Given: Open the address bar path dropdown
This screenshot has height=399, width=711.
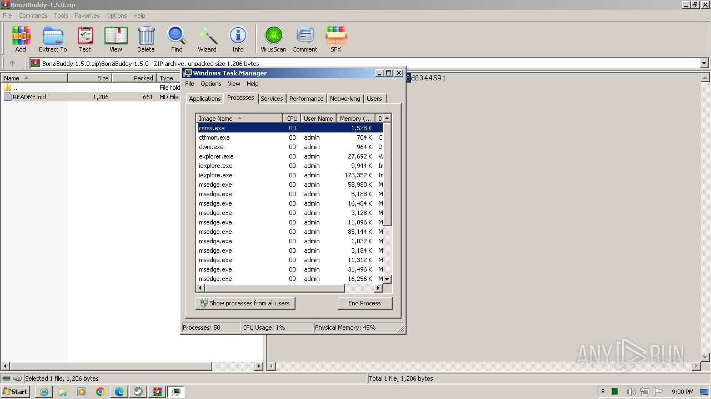Looking at the screenshot, I should (x=704, y=63).
